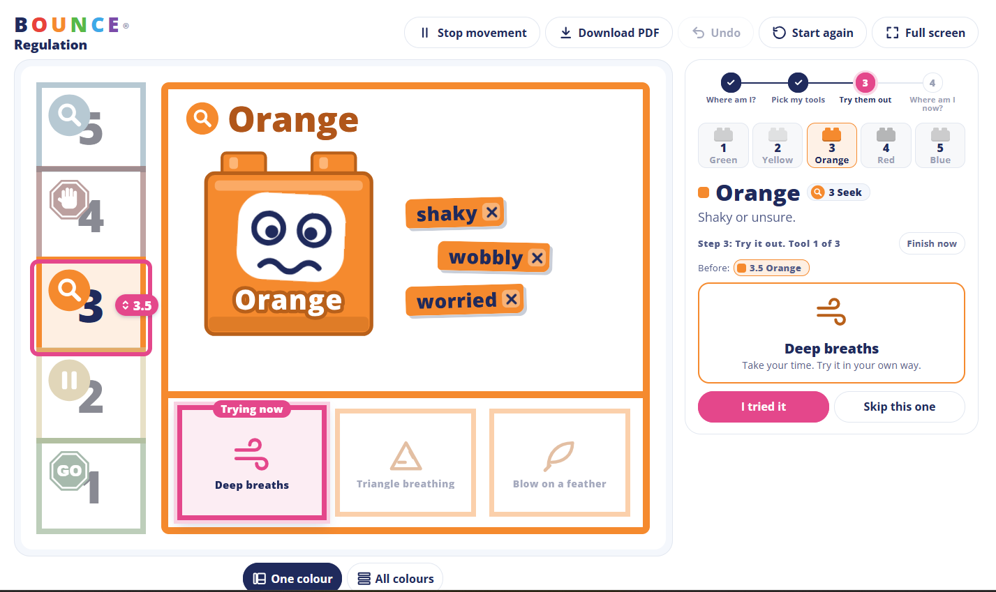Go to step 1 Where am I?

coord(731,89)
